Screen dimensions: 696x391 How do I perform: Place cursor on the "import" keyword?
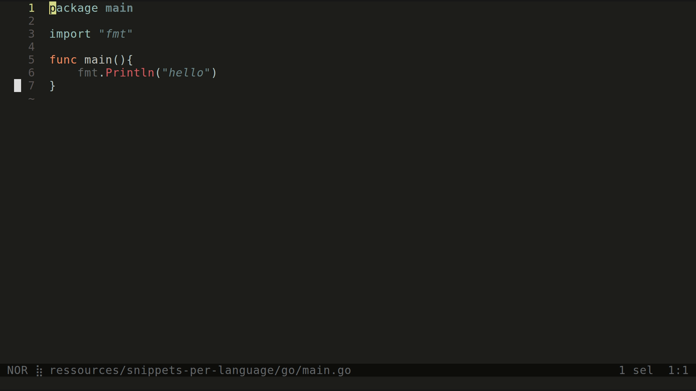pyautogui.click(x=70, y=34)
